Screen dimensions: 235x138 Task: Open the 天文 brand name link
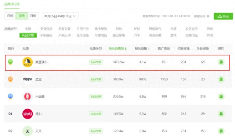[38, 131]
